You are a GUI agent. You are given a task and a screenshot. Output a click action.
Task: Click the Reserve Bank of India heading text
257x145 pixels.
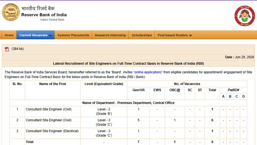pos(44,15)
